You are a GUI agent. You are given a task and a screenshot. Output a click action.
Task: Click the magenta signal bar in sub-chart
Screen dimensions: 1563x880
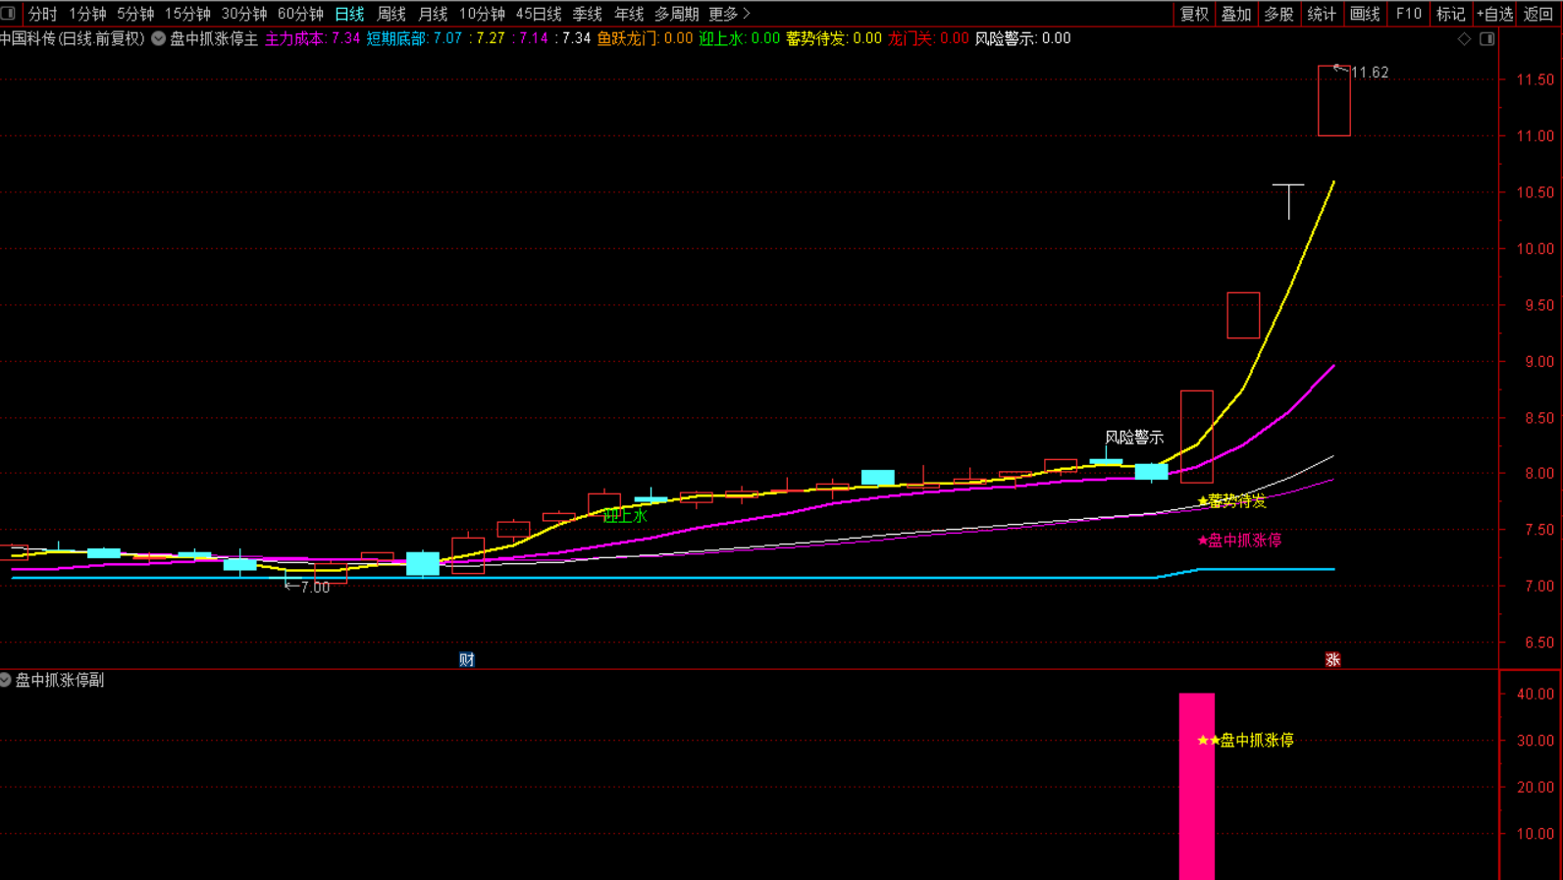pyautogui.click(x=1197, y=786)
